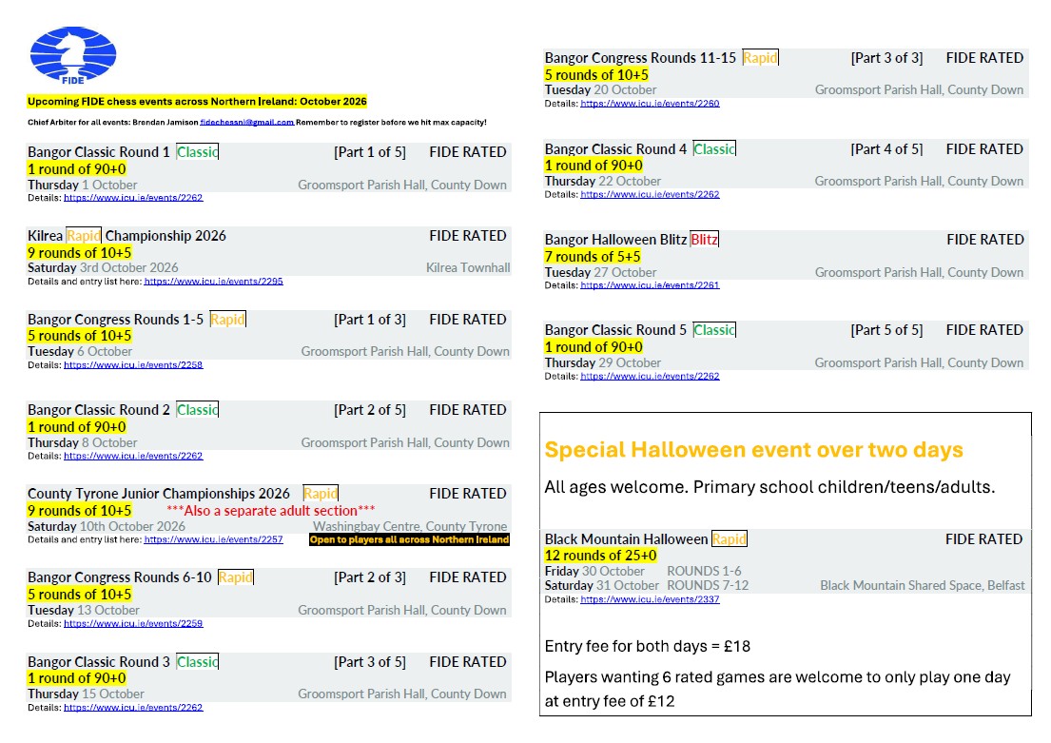Select the highlighted '7 rounds of 5+5' text
Image resolution: width=1051 pixels, height=743 pixels.
pos(593,256)
